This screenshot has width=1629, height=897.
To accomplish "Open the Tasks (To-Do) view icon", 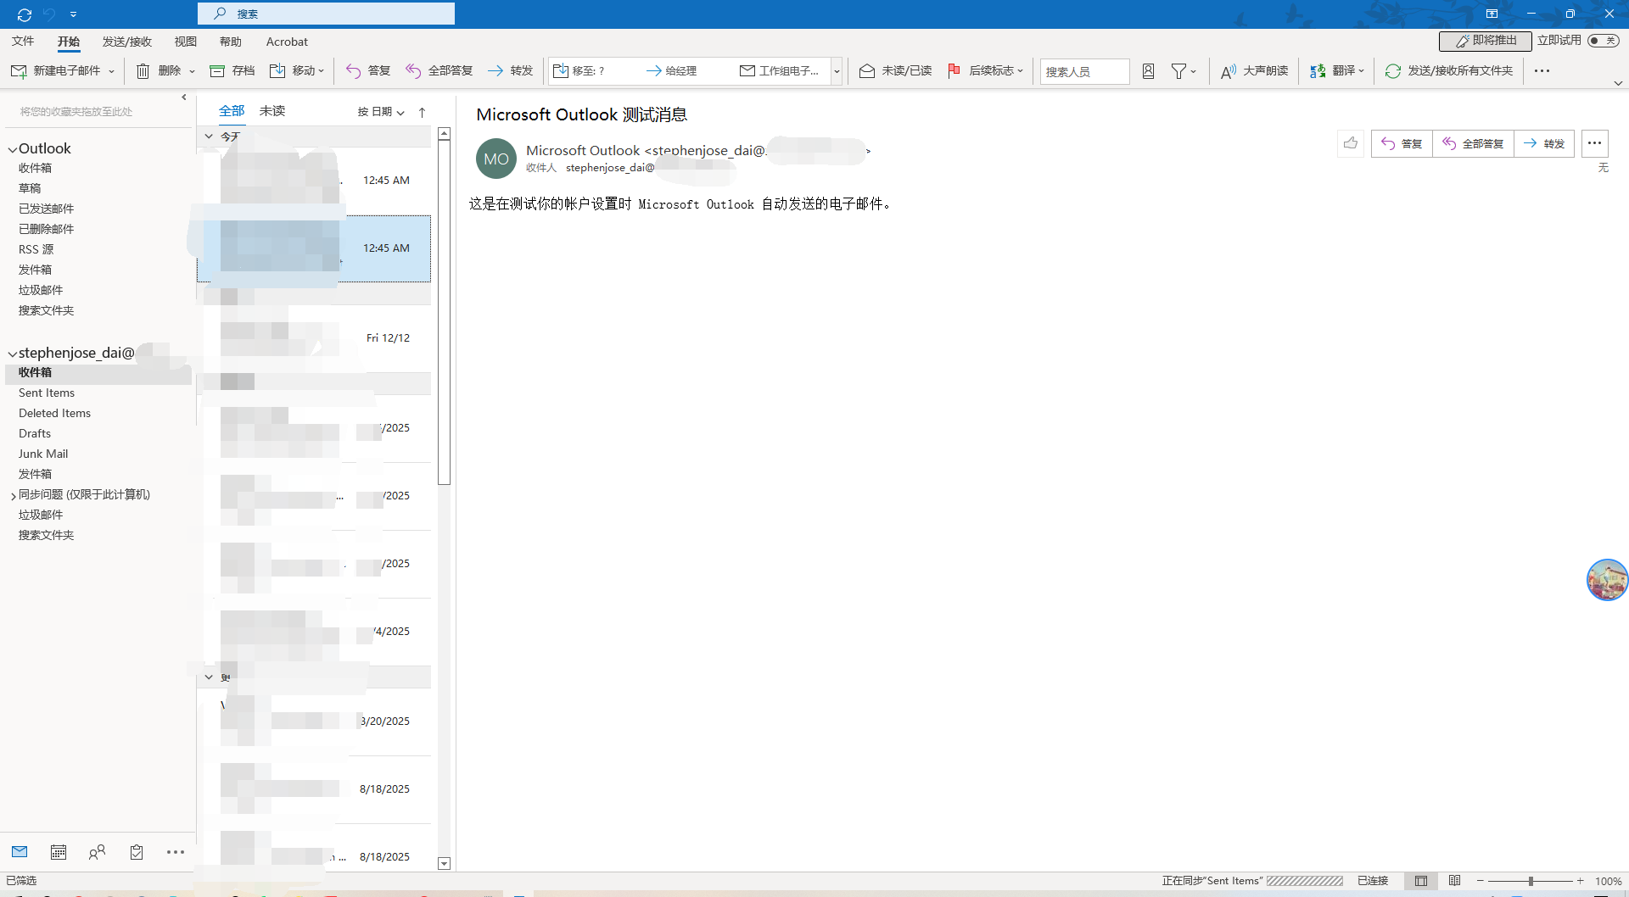I will pyautogui.click(x=136, y=852).
